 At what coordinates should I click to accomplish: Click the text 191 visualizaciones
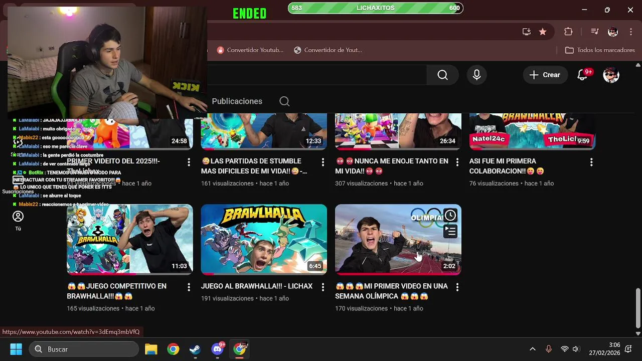[227, 298]
